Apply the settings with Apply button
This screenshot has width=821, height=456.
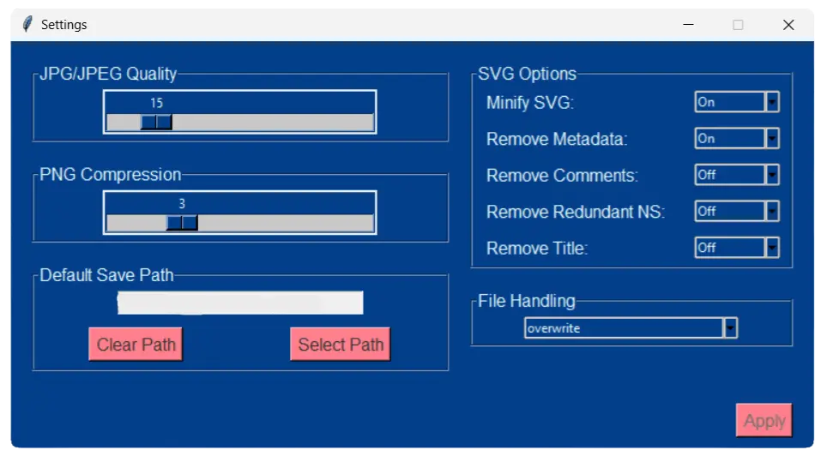764,420
